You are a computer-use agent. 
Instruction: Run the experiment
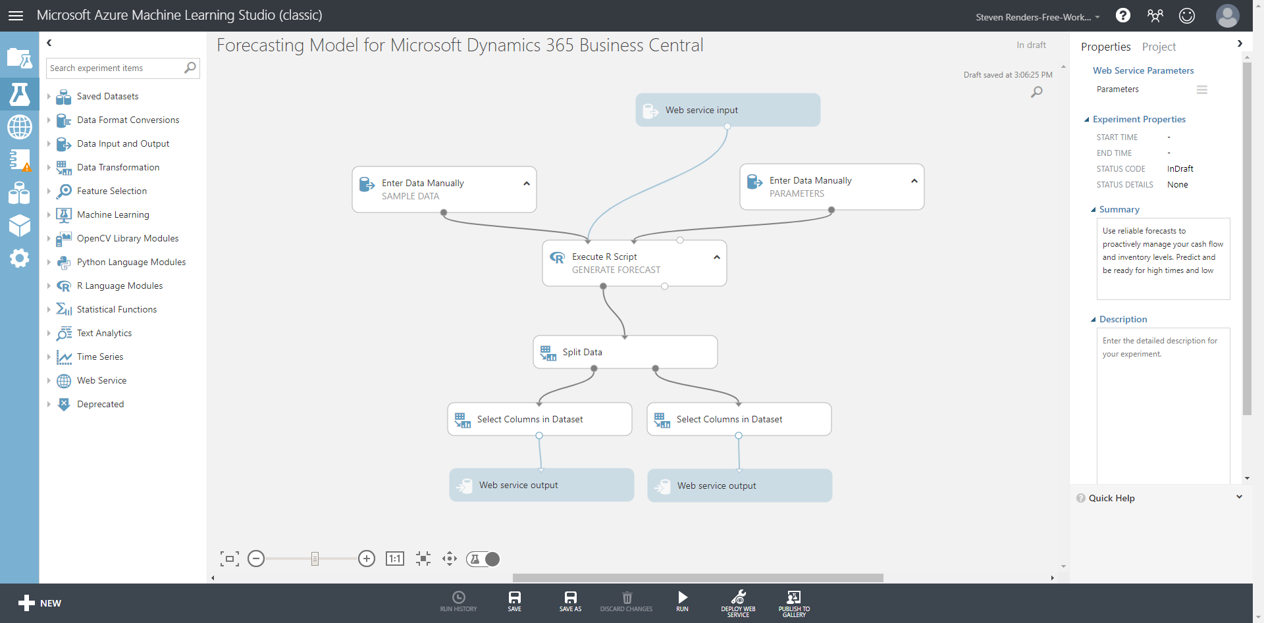pos(683,601)
